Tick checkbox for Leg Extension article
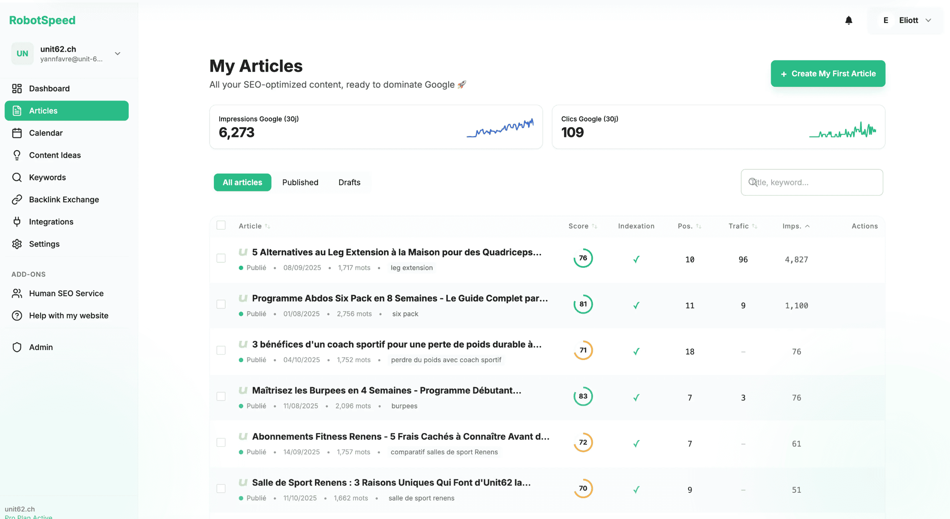This screenshot has width=950, height=519. (x=221, y=258)
